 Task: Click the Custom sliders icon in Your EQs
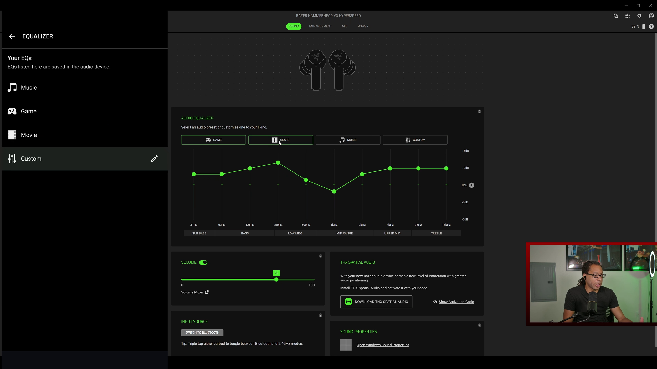(x=12, y=159)
